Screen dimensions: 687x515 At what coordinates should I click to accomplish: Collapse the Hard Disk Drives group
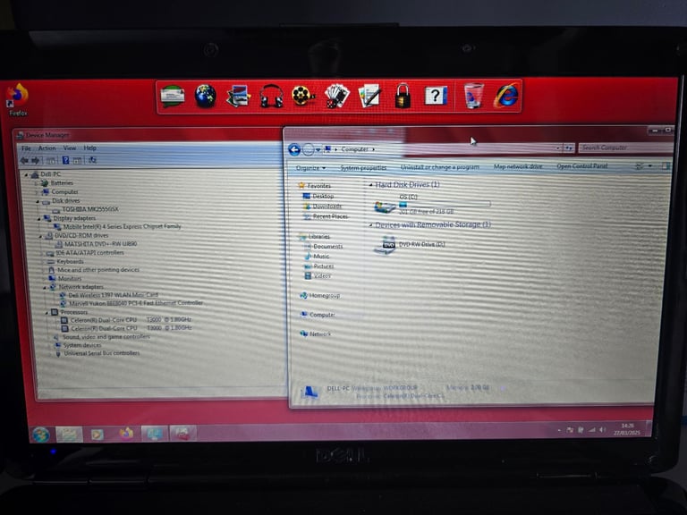[x=370, y=185]
